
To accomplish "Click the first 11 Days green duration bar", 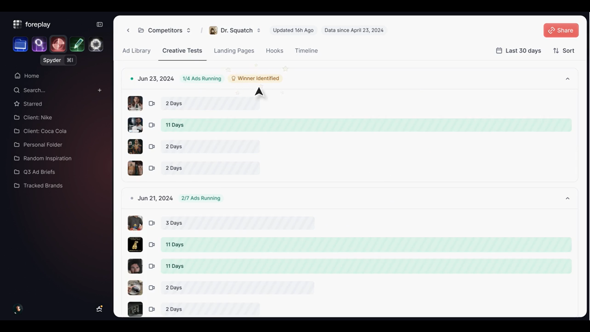I will coord(366,125).
